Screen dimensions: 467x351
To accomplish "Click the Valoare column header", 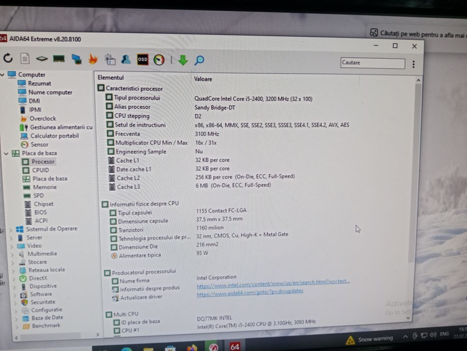I will (203, 79).
